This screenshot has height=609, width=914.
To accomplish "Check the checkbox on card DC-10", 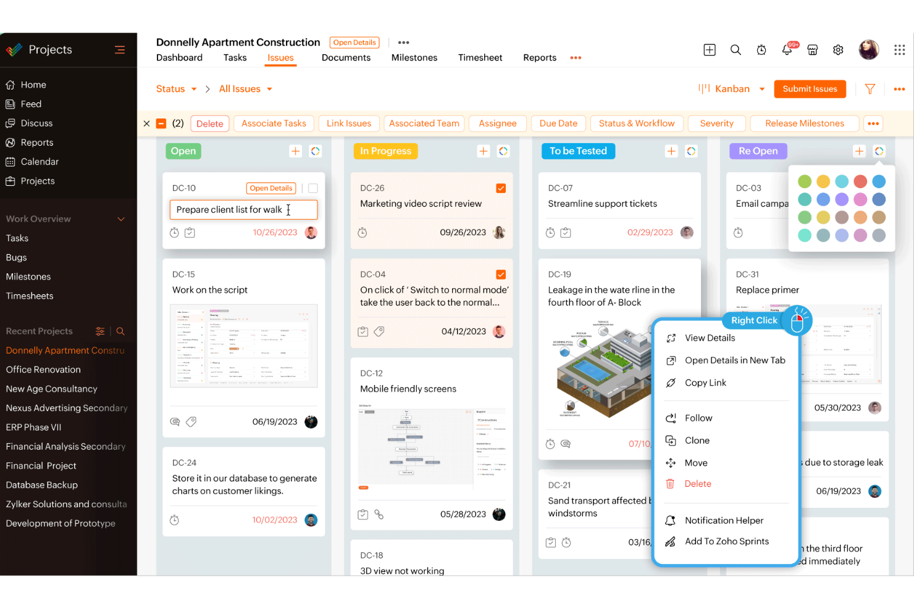I will [312, 188].
